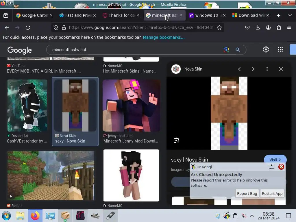Expand hidden system tray icons arrow

[x=252, y=216]
